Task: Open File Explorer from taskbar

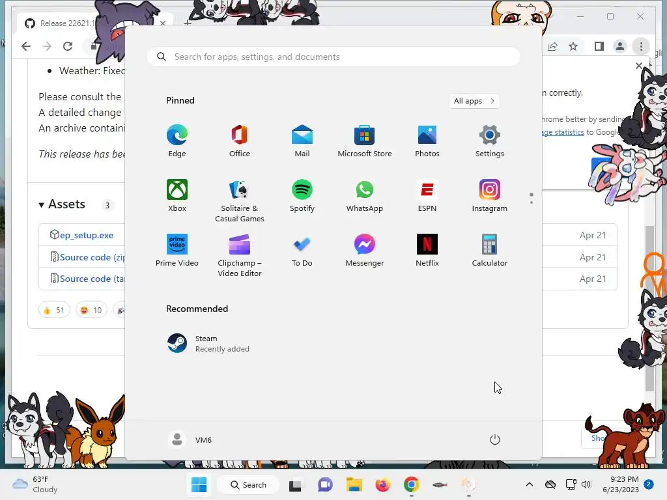Action: tap(354, 484)
